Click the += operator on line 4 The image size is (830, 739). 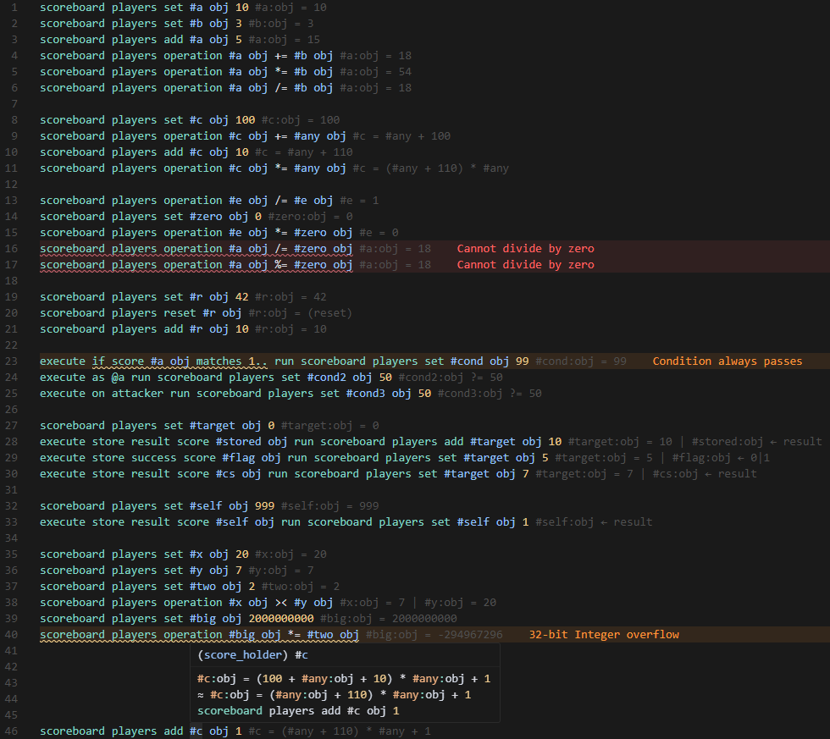point(281,56)
